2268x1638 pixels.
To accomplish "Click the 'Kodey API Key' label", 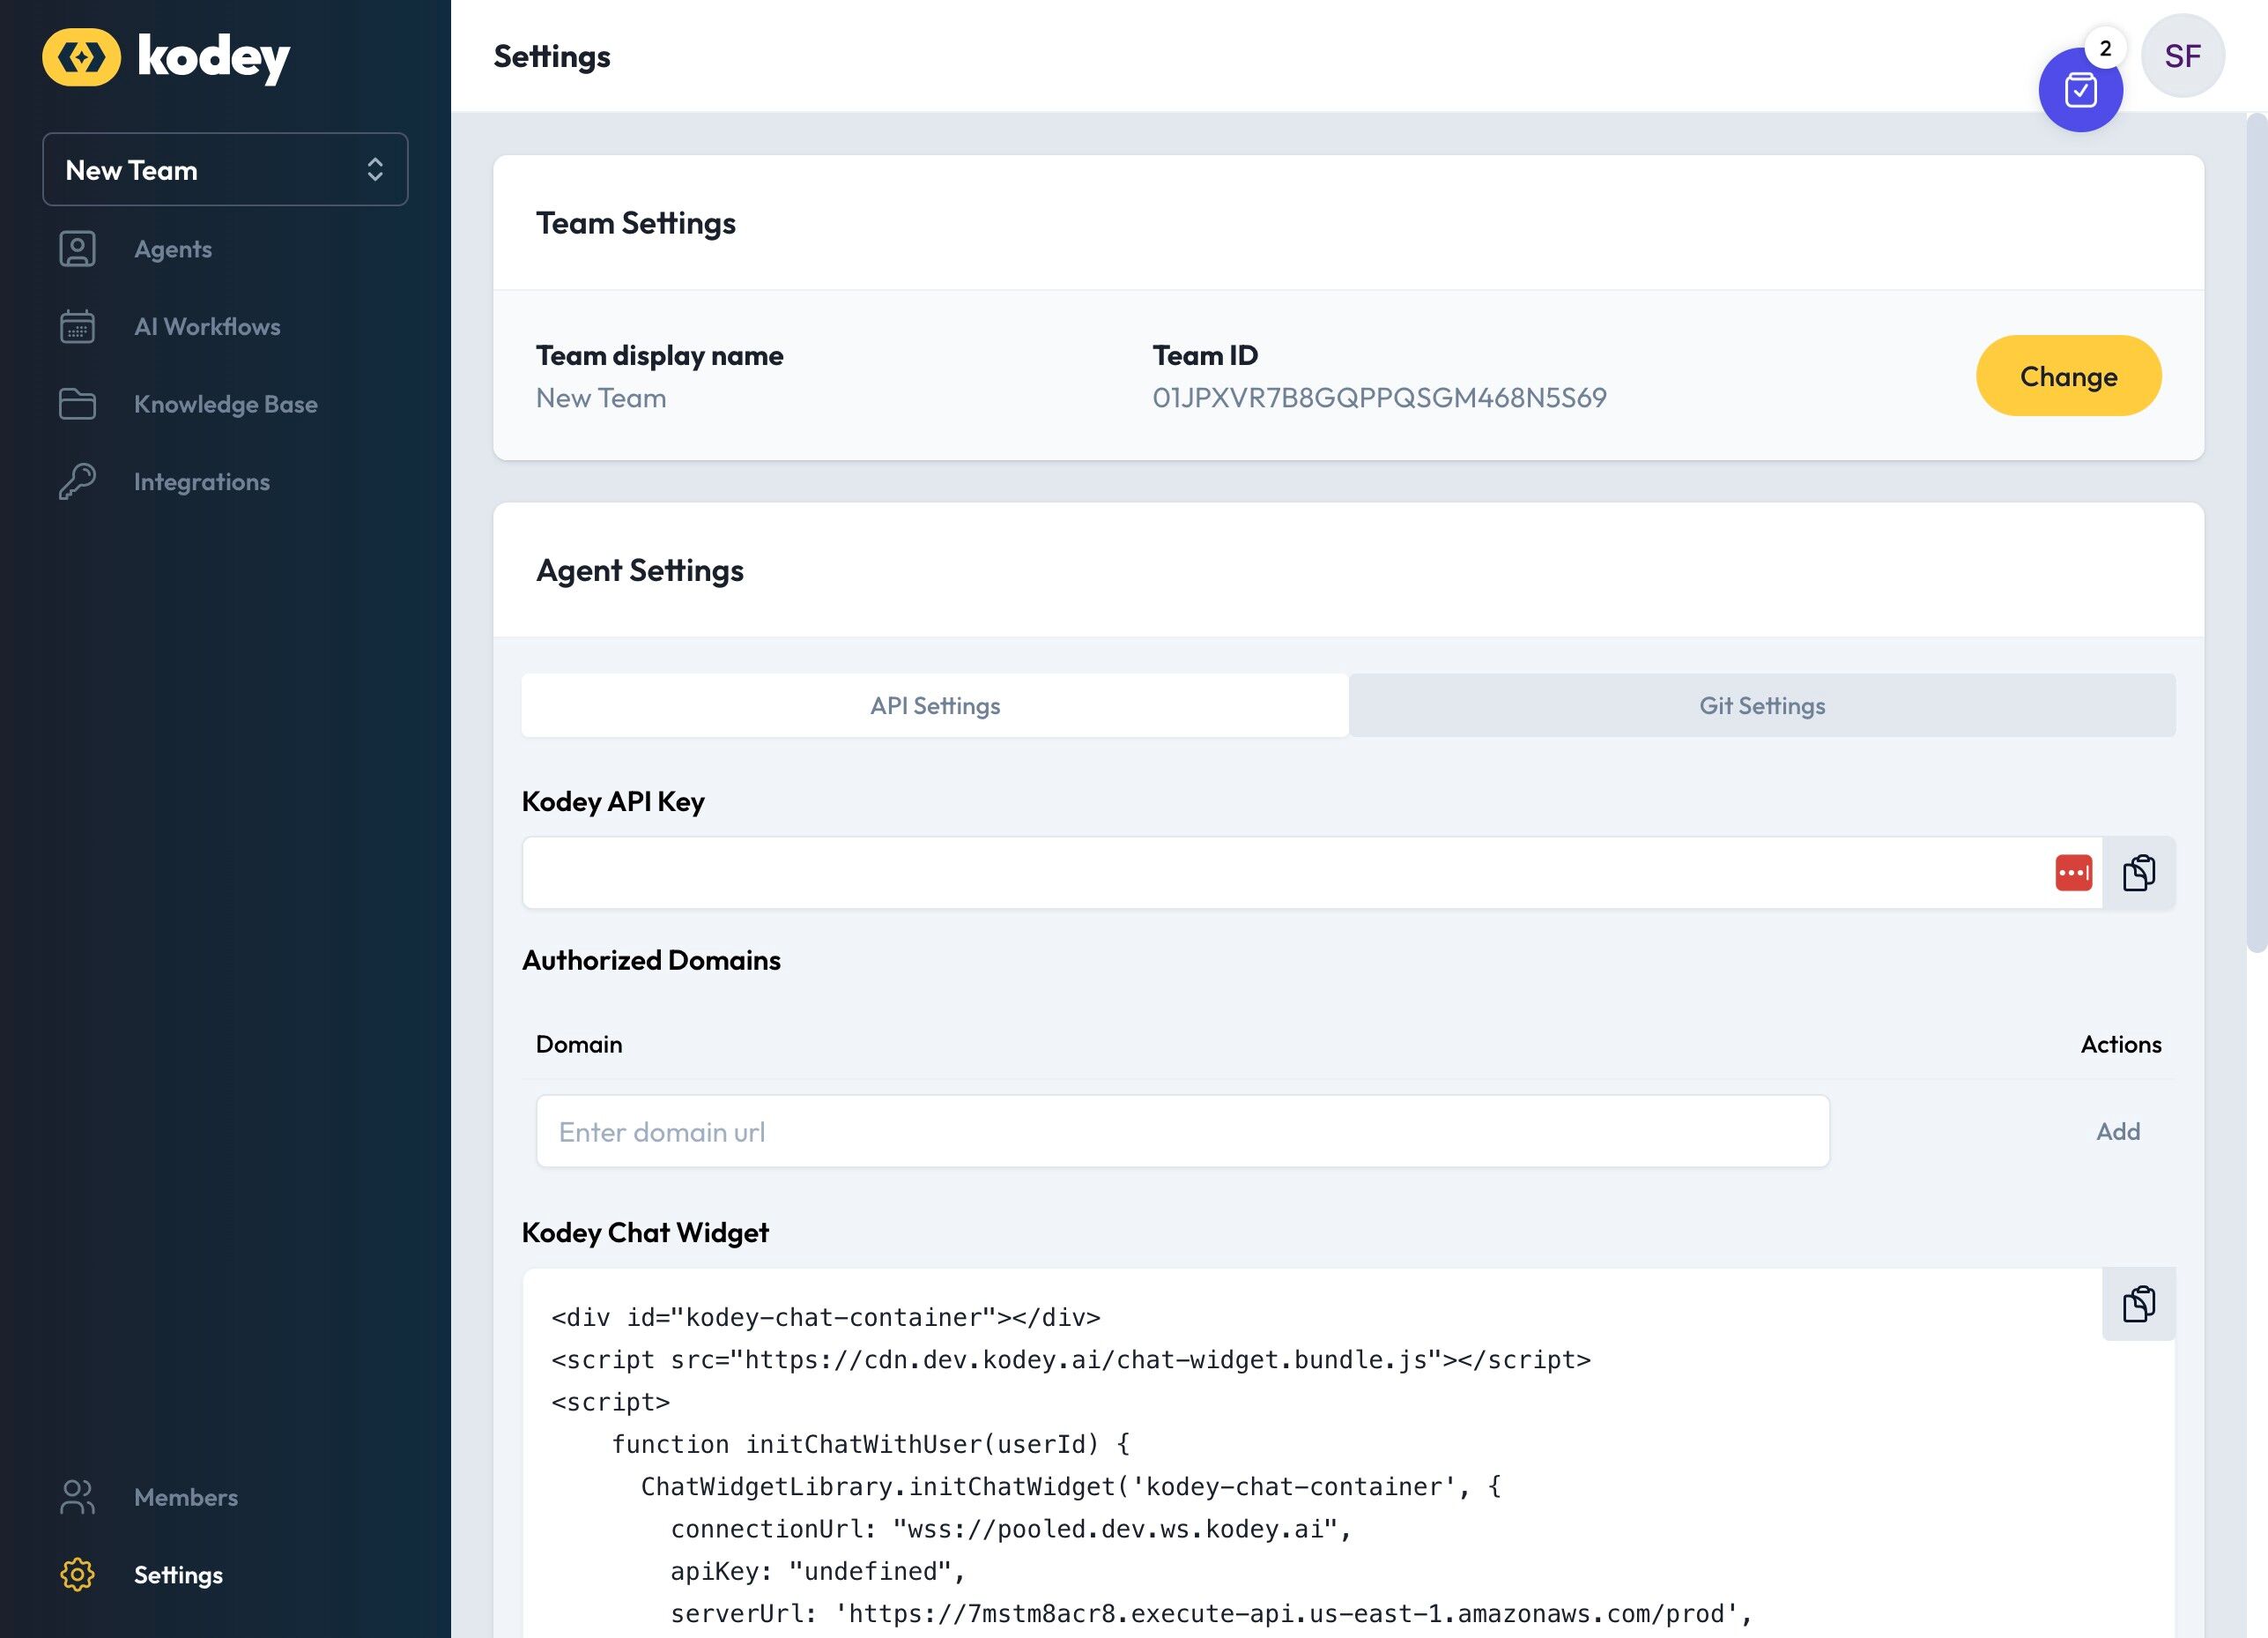I will [613, 801].
